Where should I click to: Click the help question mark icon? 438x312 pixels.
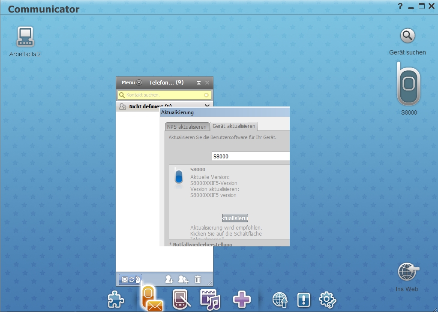[400, 6]
